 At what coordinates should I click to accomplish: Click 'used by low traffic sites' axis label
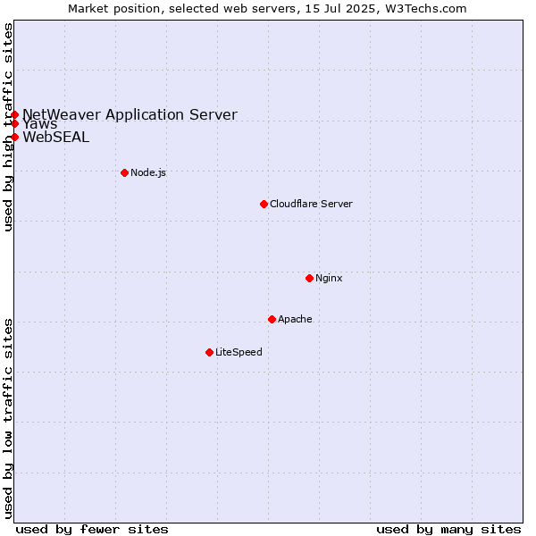pos(8,419)
